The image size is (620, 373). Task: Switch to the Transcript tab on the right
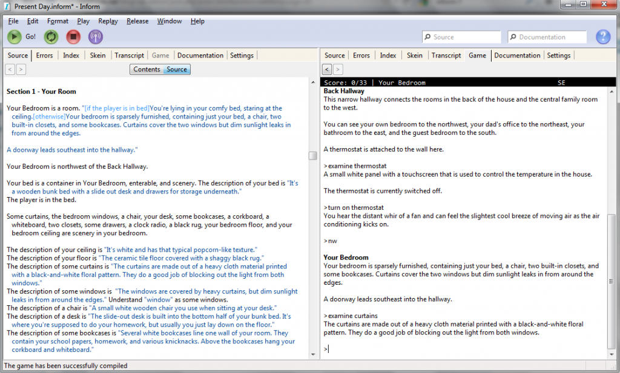pos(446,55)
